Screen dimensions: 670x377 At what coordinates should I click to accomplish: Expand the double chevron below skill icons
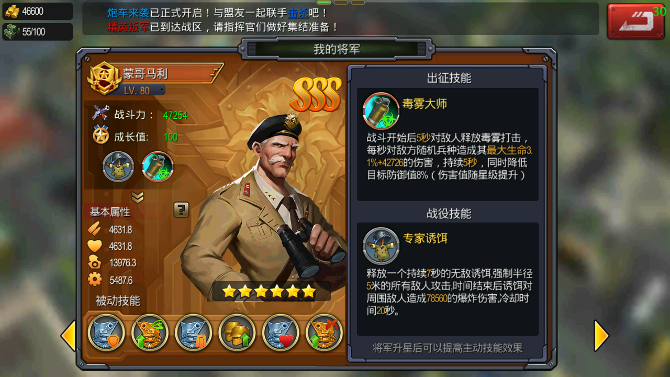tap(138, 197)
